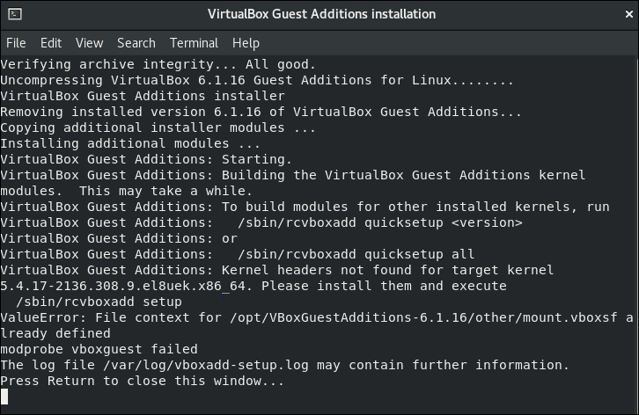Click 'Building the VirtualBox Guest Additions kernel' line
639x415 pixels.
(x=292, y=175)
